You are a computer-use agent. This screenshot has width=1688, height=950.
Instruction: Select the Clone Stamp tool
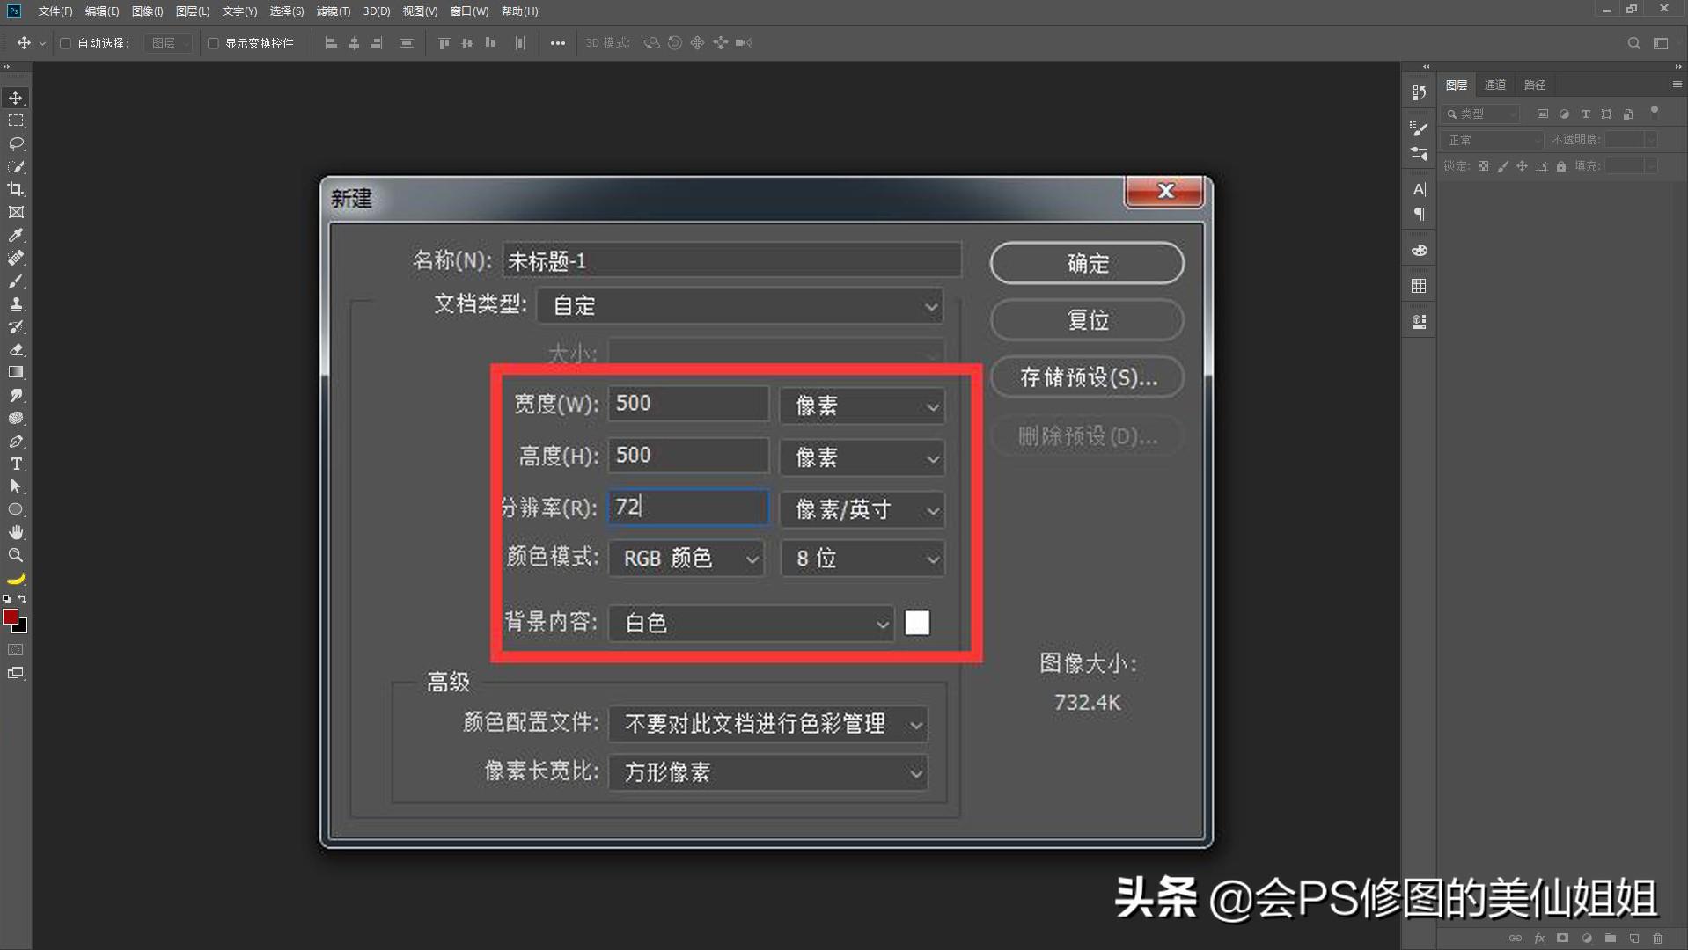(x=16, y=303)
